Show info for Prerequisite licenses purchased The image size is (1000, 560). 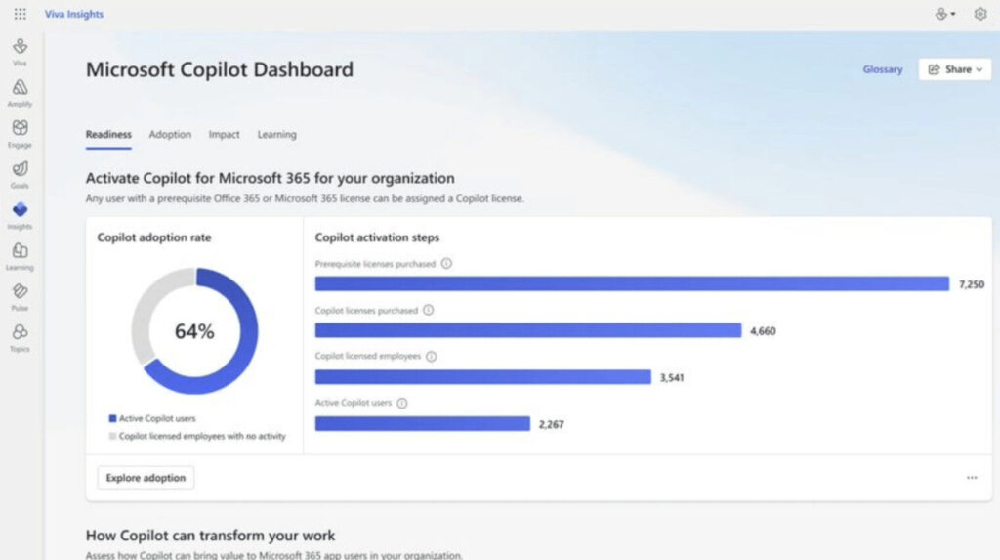(x=446, y=264)
